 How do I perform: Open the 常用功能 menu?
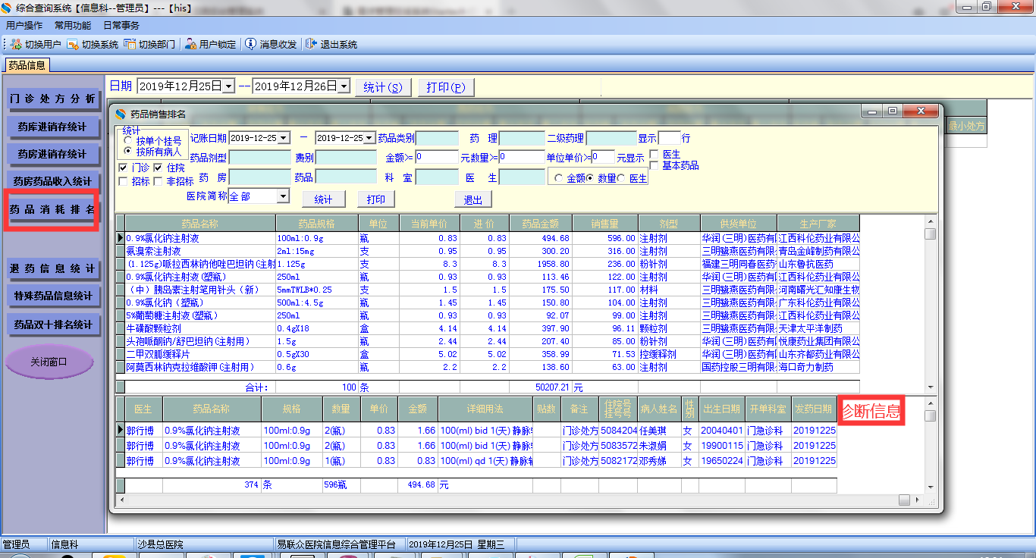point(73,25)
